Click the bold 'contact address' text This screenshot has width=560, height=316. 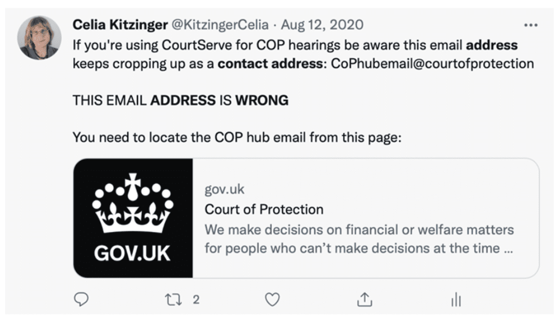point(270,63)
